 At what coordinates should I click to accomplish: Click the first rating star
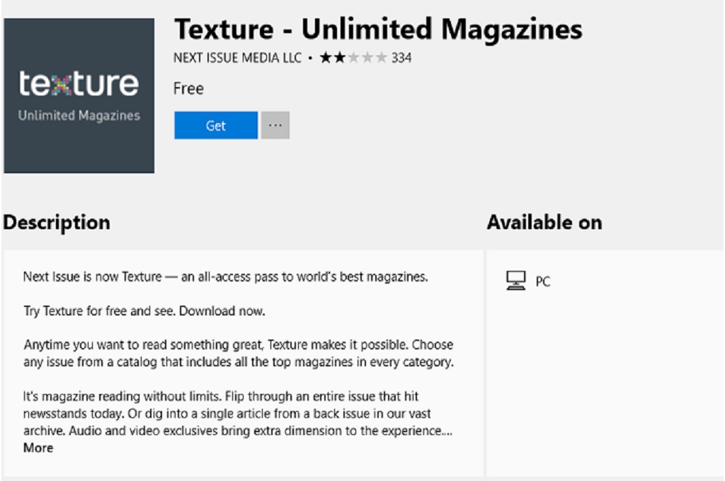coord(326,58)
